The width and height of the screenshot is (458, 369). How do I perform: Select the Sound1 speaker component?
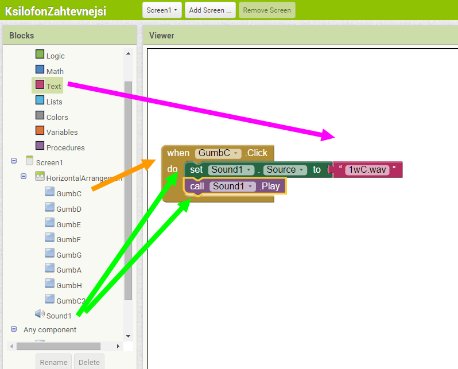tap(59, 316)
